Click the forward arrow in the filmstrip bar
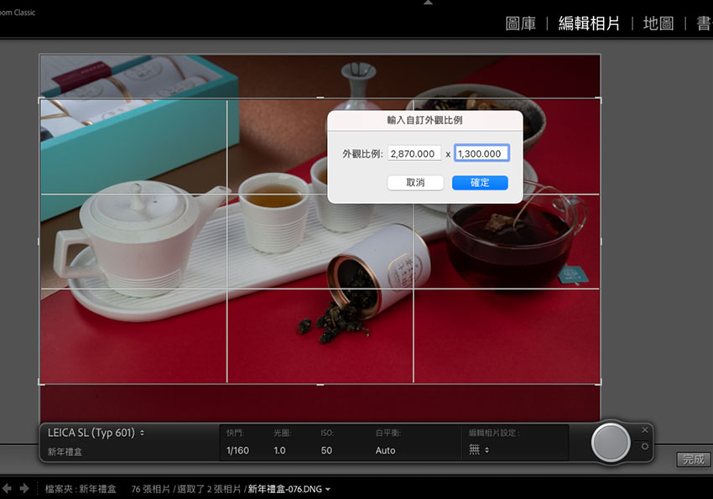 [24, 488]
